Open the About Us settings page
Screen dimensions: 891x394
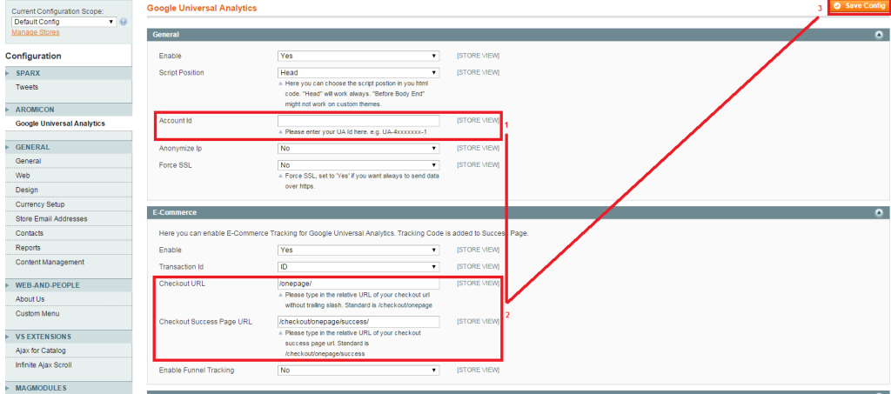[30, 299]
